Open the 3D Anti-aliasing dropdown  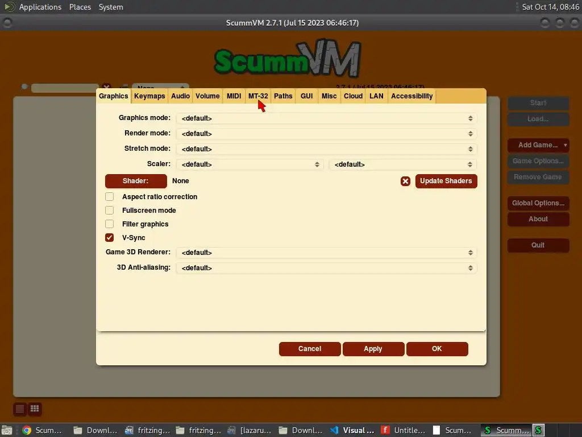tap(327, 268)
